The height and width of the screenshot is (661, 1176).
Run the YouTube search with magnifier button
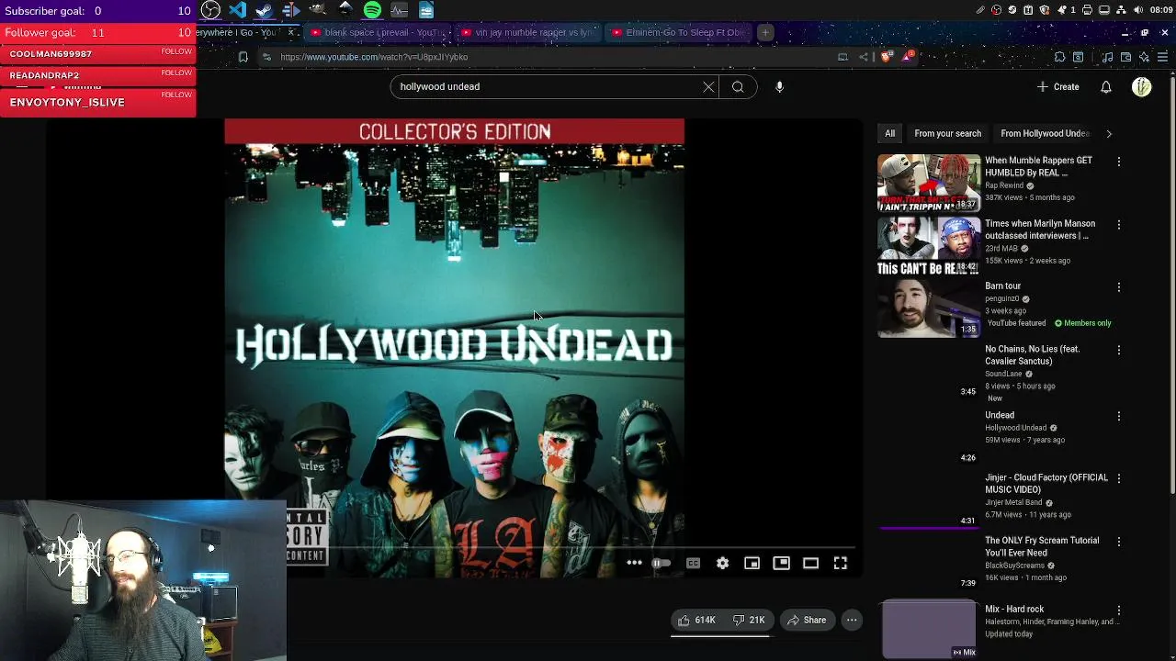tap(738, 87)
